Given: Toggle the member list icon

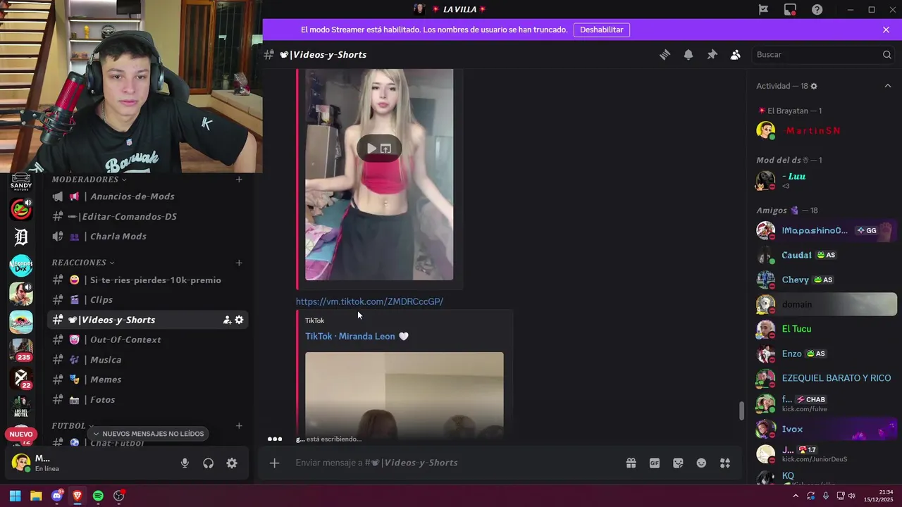Looking at the screenshot, I should pyautogui.click(x=735, y=55).
